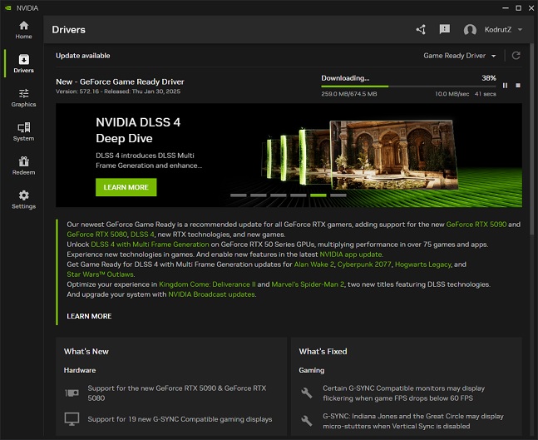Open the Home section in sidebar
538x440 pixels.
pos(23,30)
